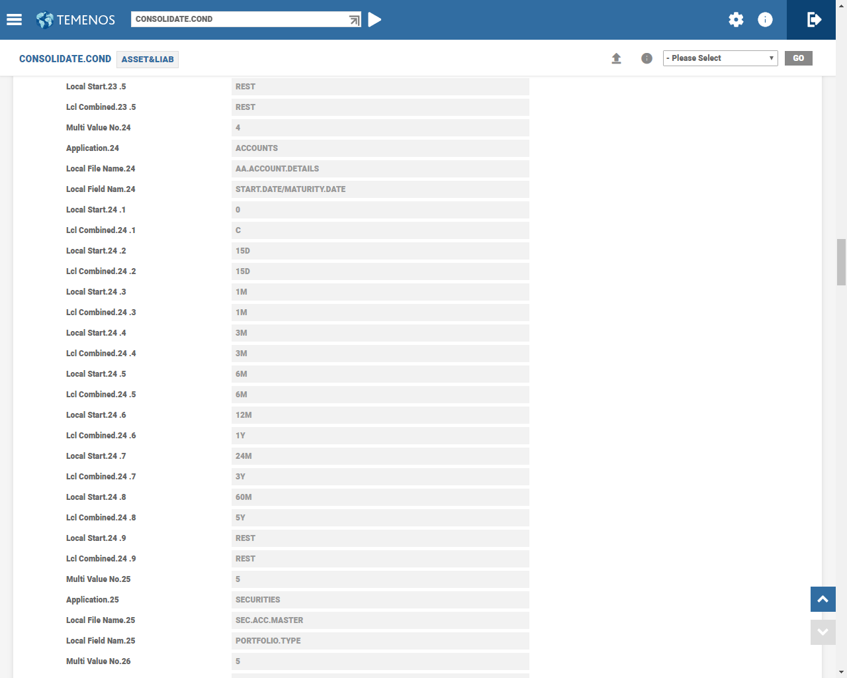Open the header information icon
The image size is (847, 678).
[765, 20]
